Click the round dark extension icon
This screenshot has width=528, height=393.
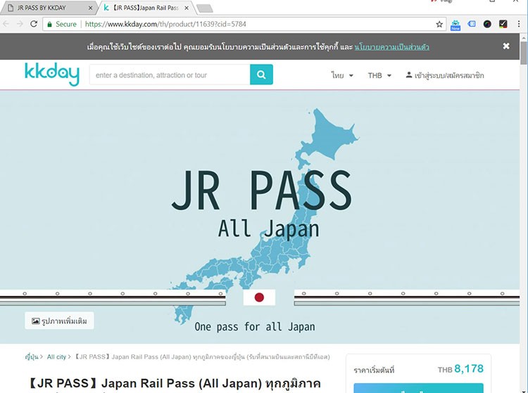487,24
